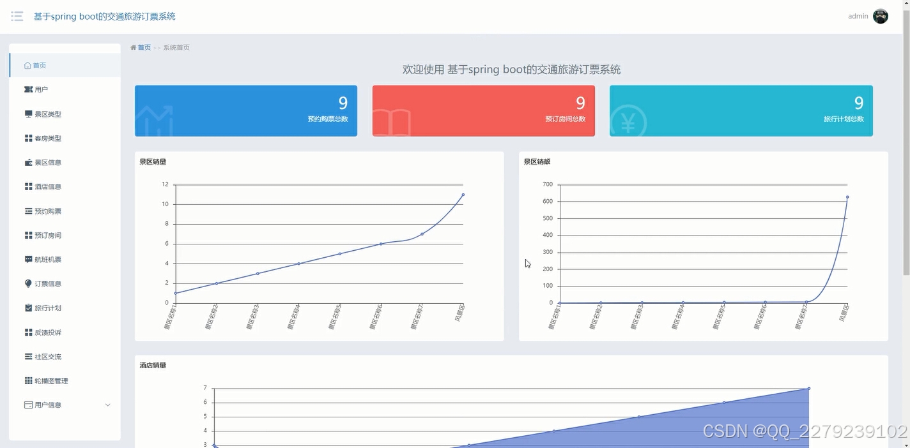This screenshot has width=910, height=448.
Task: Click the house icon beside 首页 in sidebar
Action: pos(27,65)
